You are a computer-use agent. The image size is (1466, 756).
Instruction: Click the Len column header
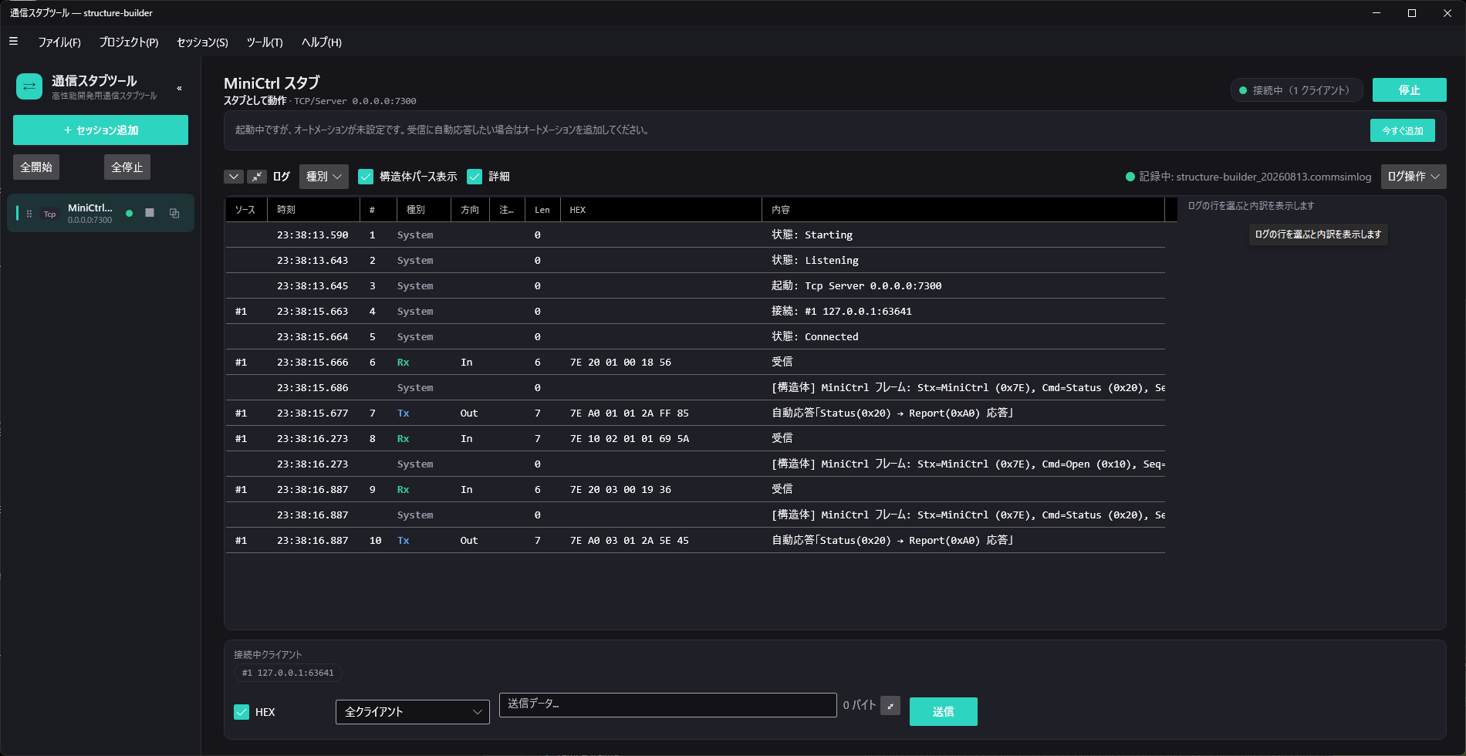tap(542, 210)
